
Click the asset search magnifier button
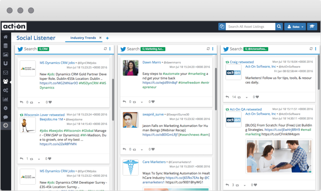(279, 26)
